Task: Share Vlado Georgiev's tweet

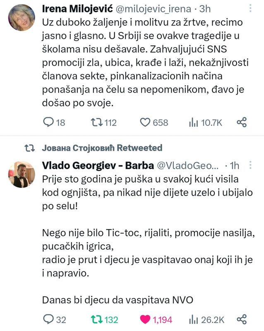Action: point(242,319)
